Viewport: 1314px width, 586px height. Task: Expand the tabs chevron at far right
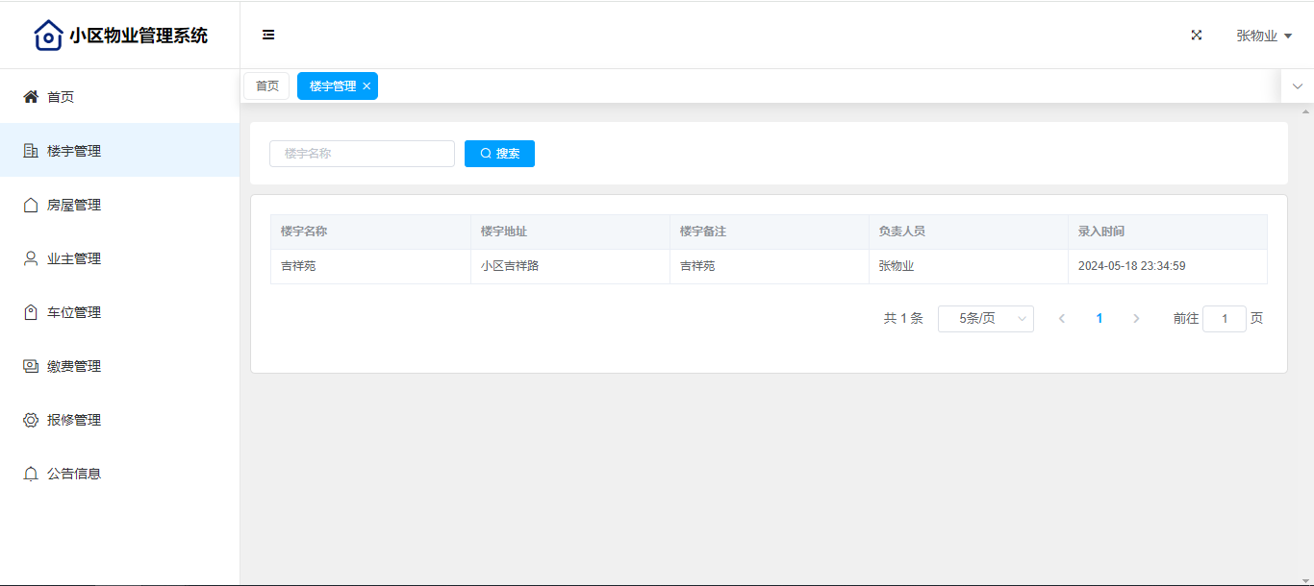pyautogui.click(x=1298, y=86)
